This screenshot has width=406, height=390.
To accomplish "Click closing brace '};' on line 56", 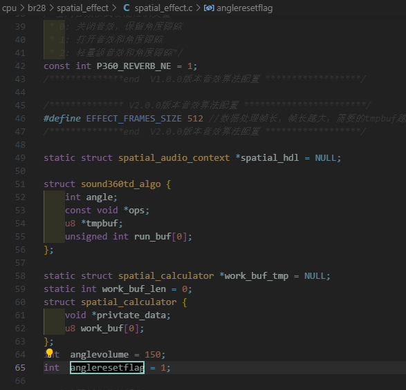I will tap(48, 250).
